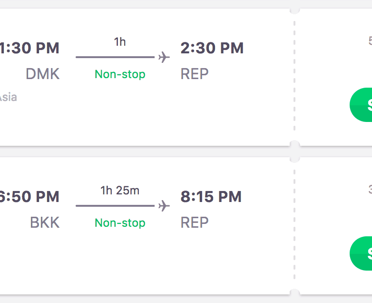Select the REP code under 8:15 PM
This screenshot has width=372, height=303.
coord(195,222)
